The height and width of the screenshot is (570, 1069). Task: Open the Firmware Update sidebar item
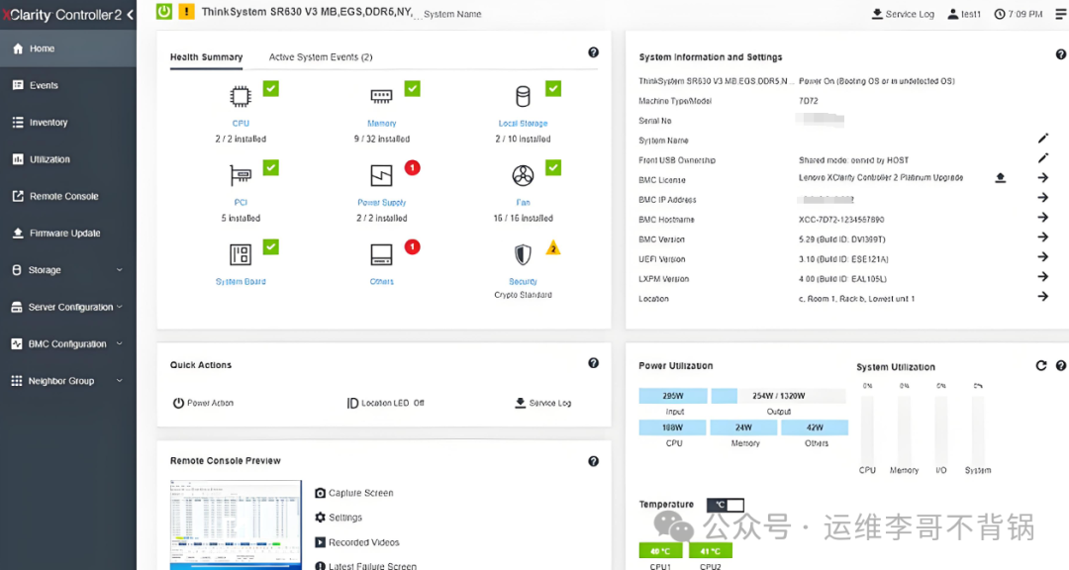point(64,234)
